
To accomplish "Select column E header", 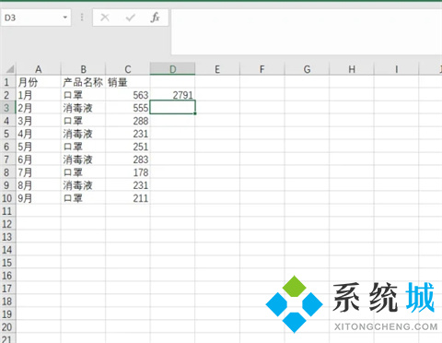I will click(217, 69).
